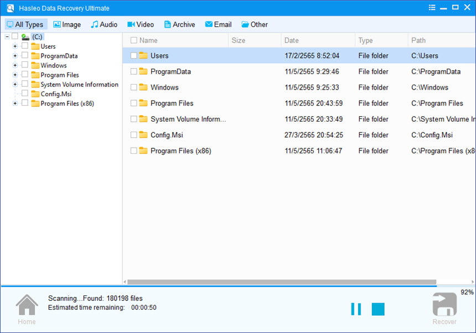Click the Windows folder icon in file list
The width and height of the screenshot is (476, 333).
pos(143,87)
